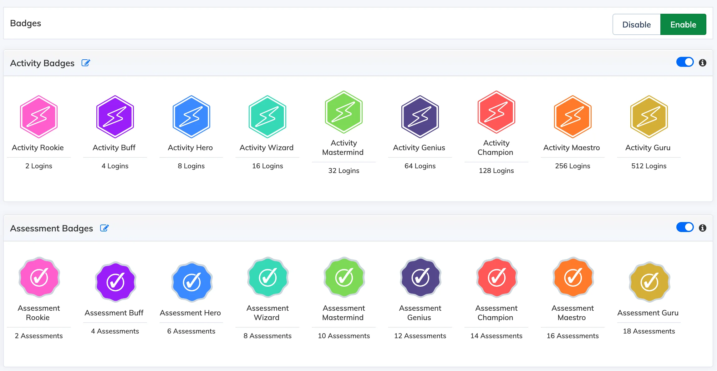Click the green Assessment Mastermind badge

[x=344, y=277]
